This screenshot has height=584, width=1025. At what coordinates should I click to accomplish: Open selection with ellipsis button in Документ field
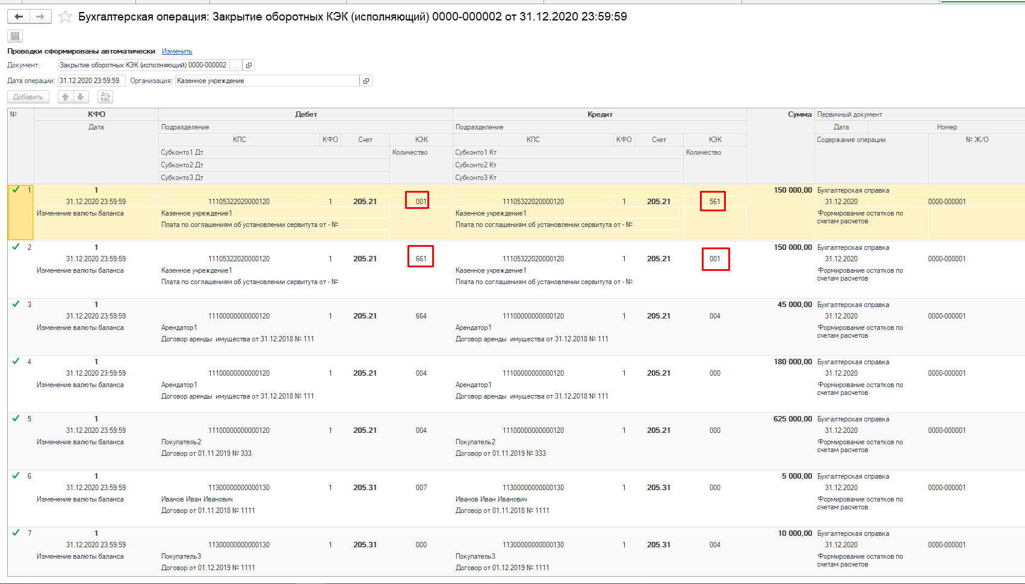[x=236, y=65]
